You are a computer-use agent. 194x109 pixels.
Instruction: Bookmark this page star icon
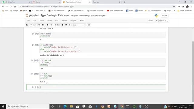174,7
